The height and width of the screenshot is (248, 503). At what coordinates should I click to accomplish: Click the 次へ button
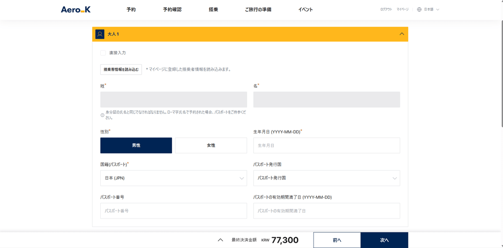pyautogui.click(x=384, y=240)
